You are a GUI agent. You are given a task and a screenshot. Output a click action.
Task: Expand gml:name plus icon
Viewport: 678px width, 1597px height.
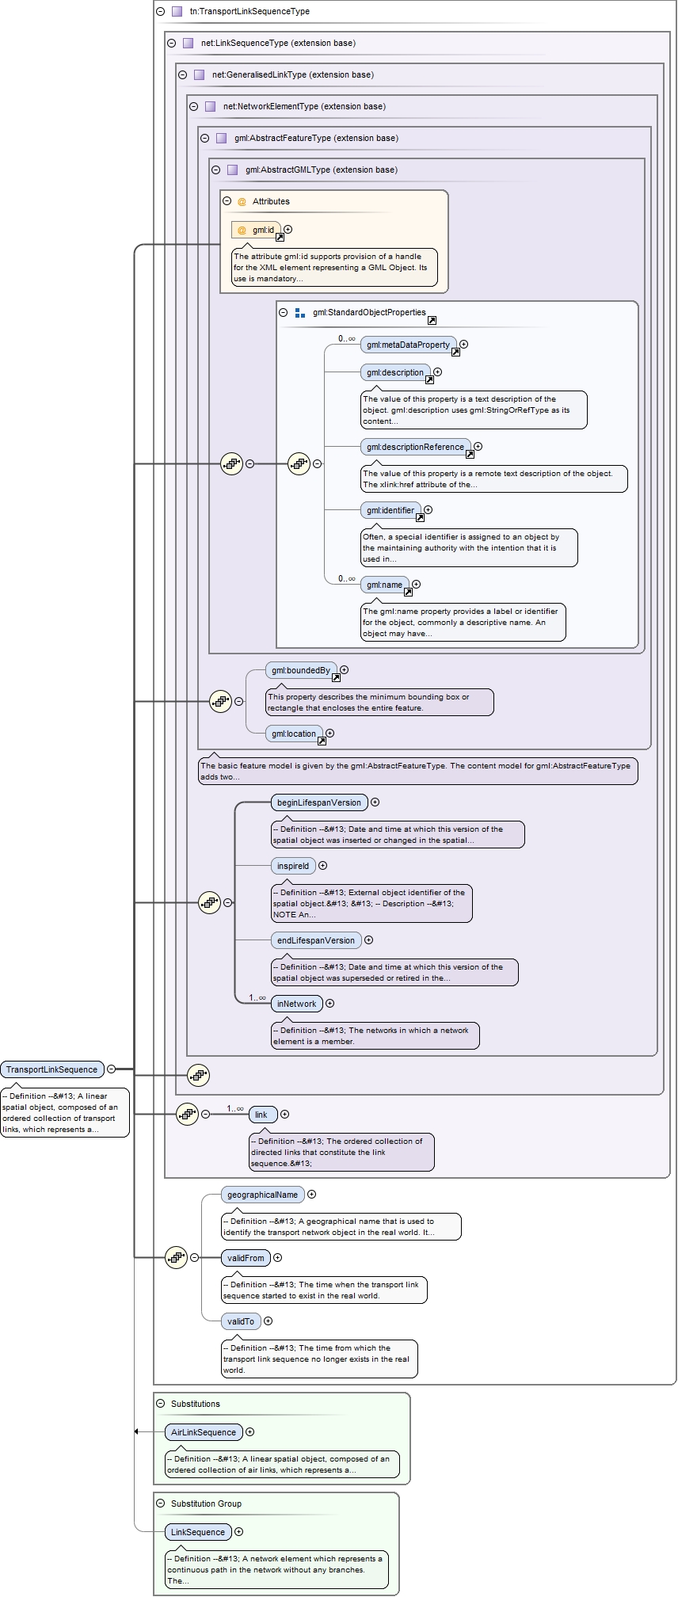click(x=416, y=585)
